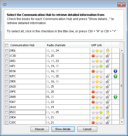128x136 pixels.
Task: Click the Rescan button
Action: pos(40,129)
